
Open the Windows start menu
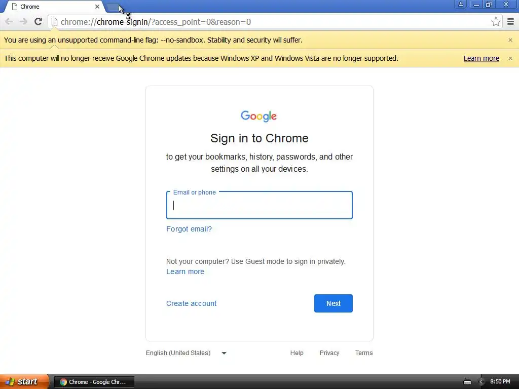tap(24, 382)
